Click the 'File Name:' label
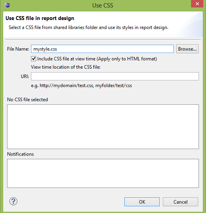Screen dimensions: 206x213 tap(18, 49)
